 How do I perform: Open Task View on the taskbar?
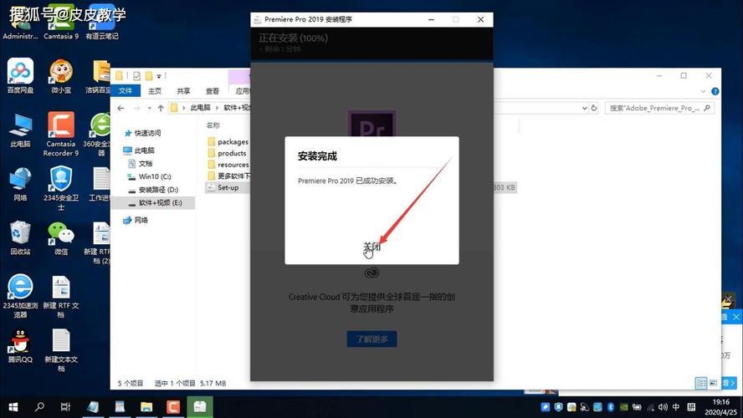[x=66, y=406]
